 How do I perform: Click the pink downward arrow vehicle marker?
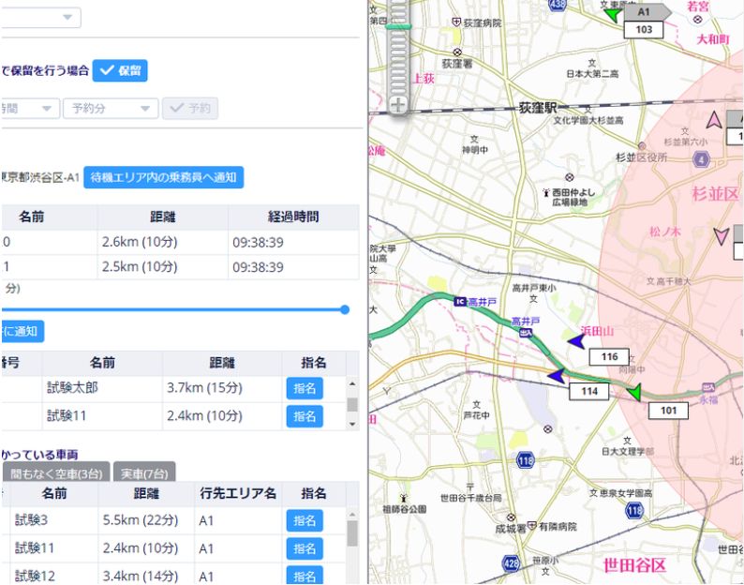(x=721, y=235)
